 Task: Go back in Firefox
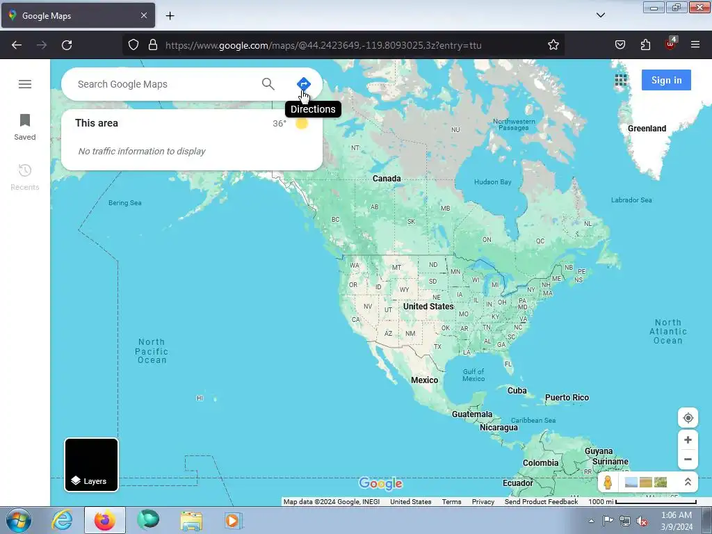17,45
